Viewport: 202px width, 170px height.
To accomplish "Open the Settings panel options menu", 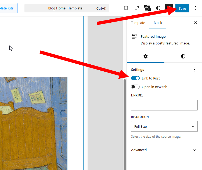I will point(194,70).
